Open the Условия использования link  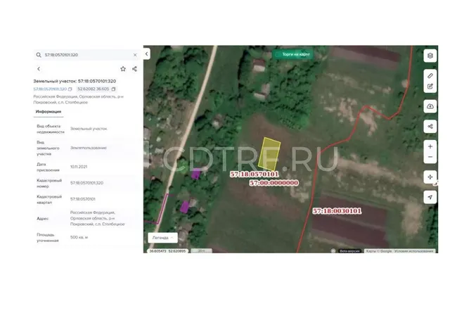point(413,251)
